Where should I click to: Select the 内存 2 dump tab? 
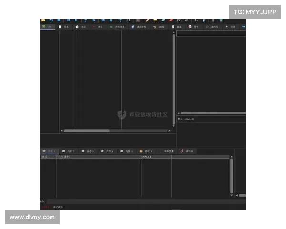[x=68, y=151]
